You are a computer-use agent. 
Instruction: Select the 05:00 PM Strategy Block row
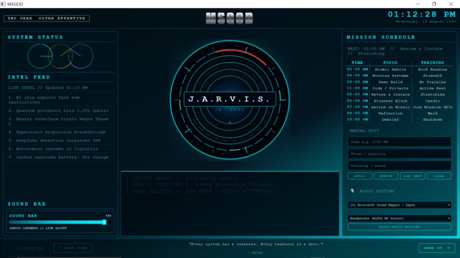click(x=400, y=101)
